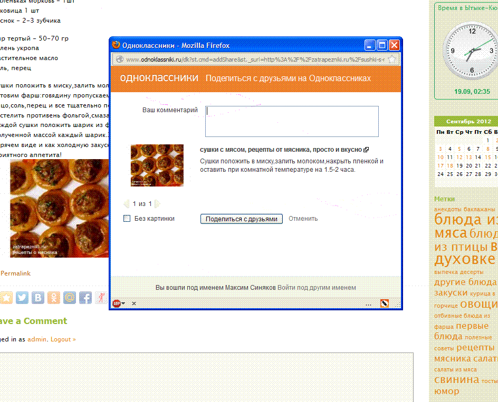
Task: Select calendar day 26
Action: coord(459,174)
